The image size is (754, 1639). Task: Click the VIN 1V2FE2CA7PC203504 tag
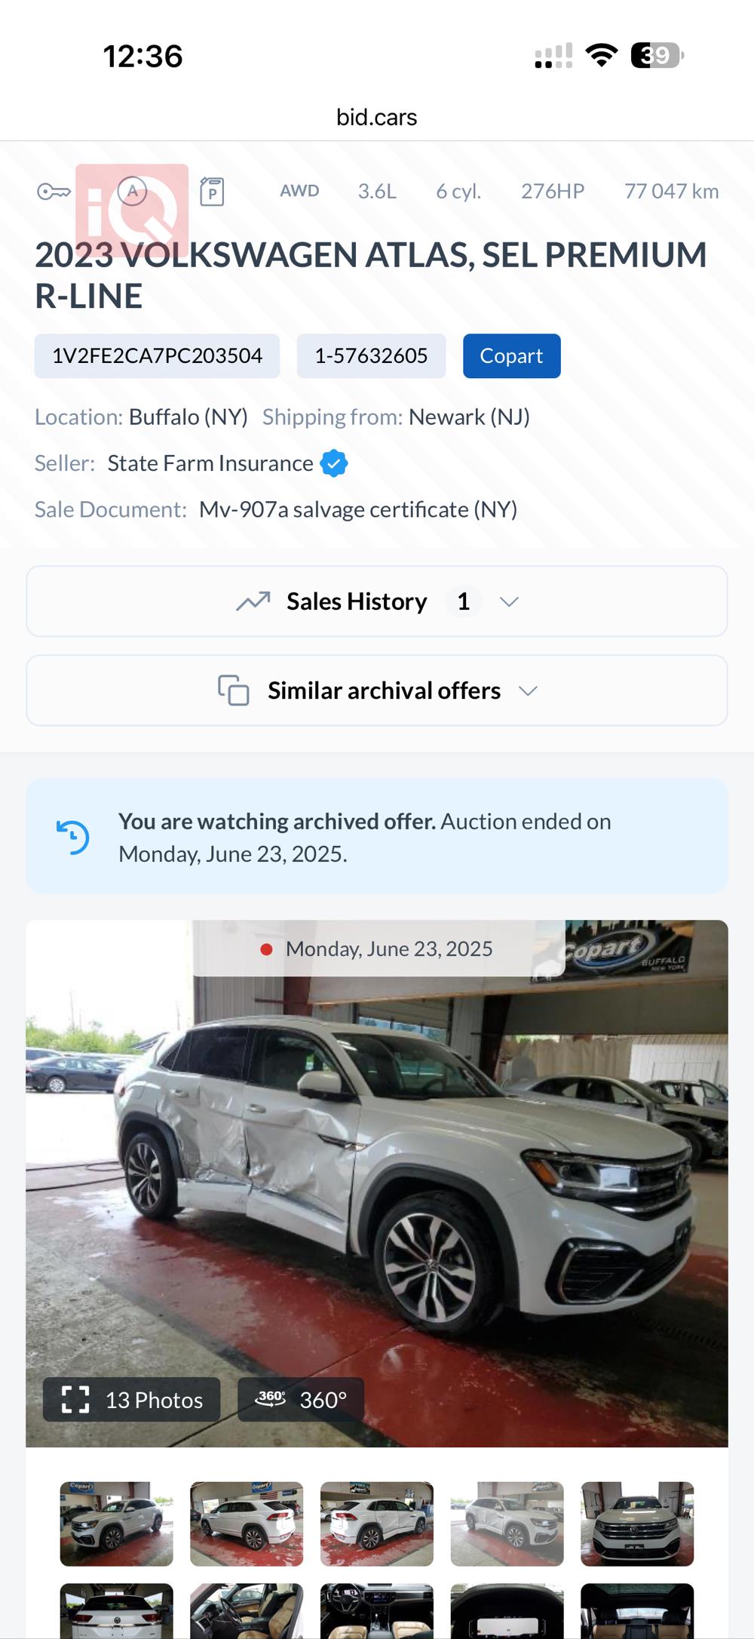click(x=157, y=356)
